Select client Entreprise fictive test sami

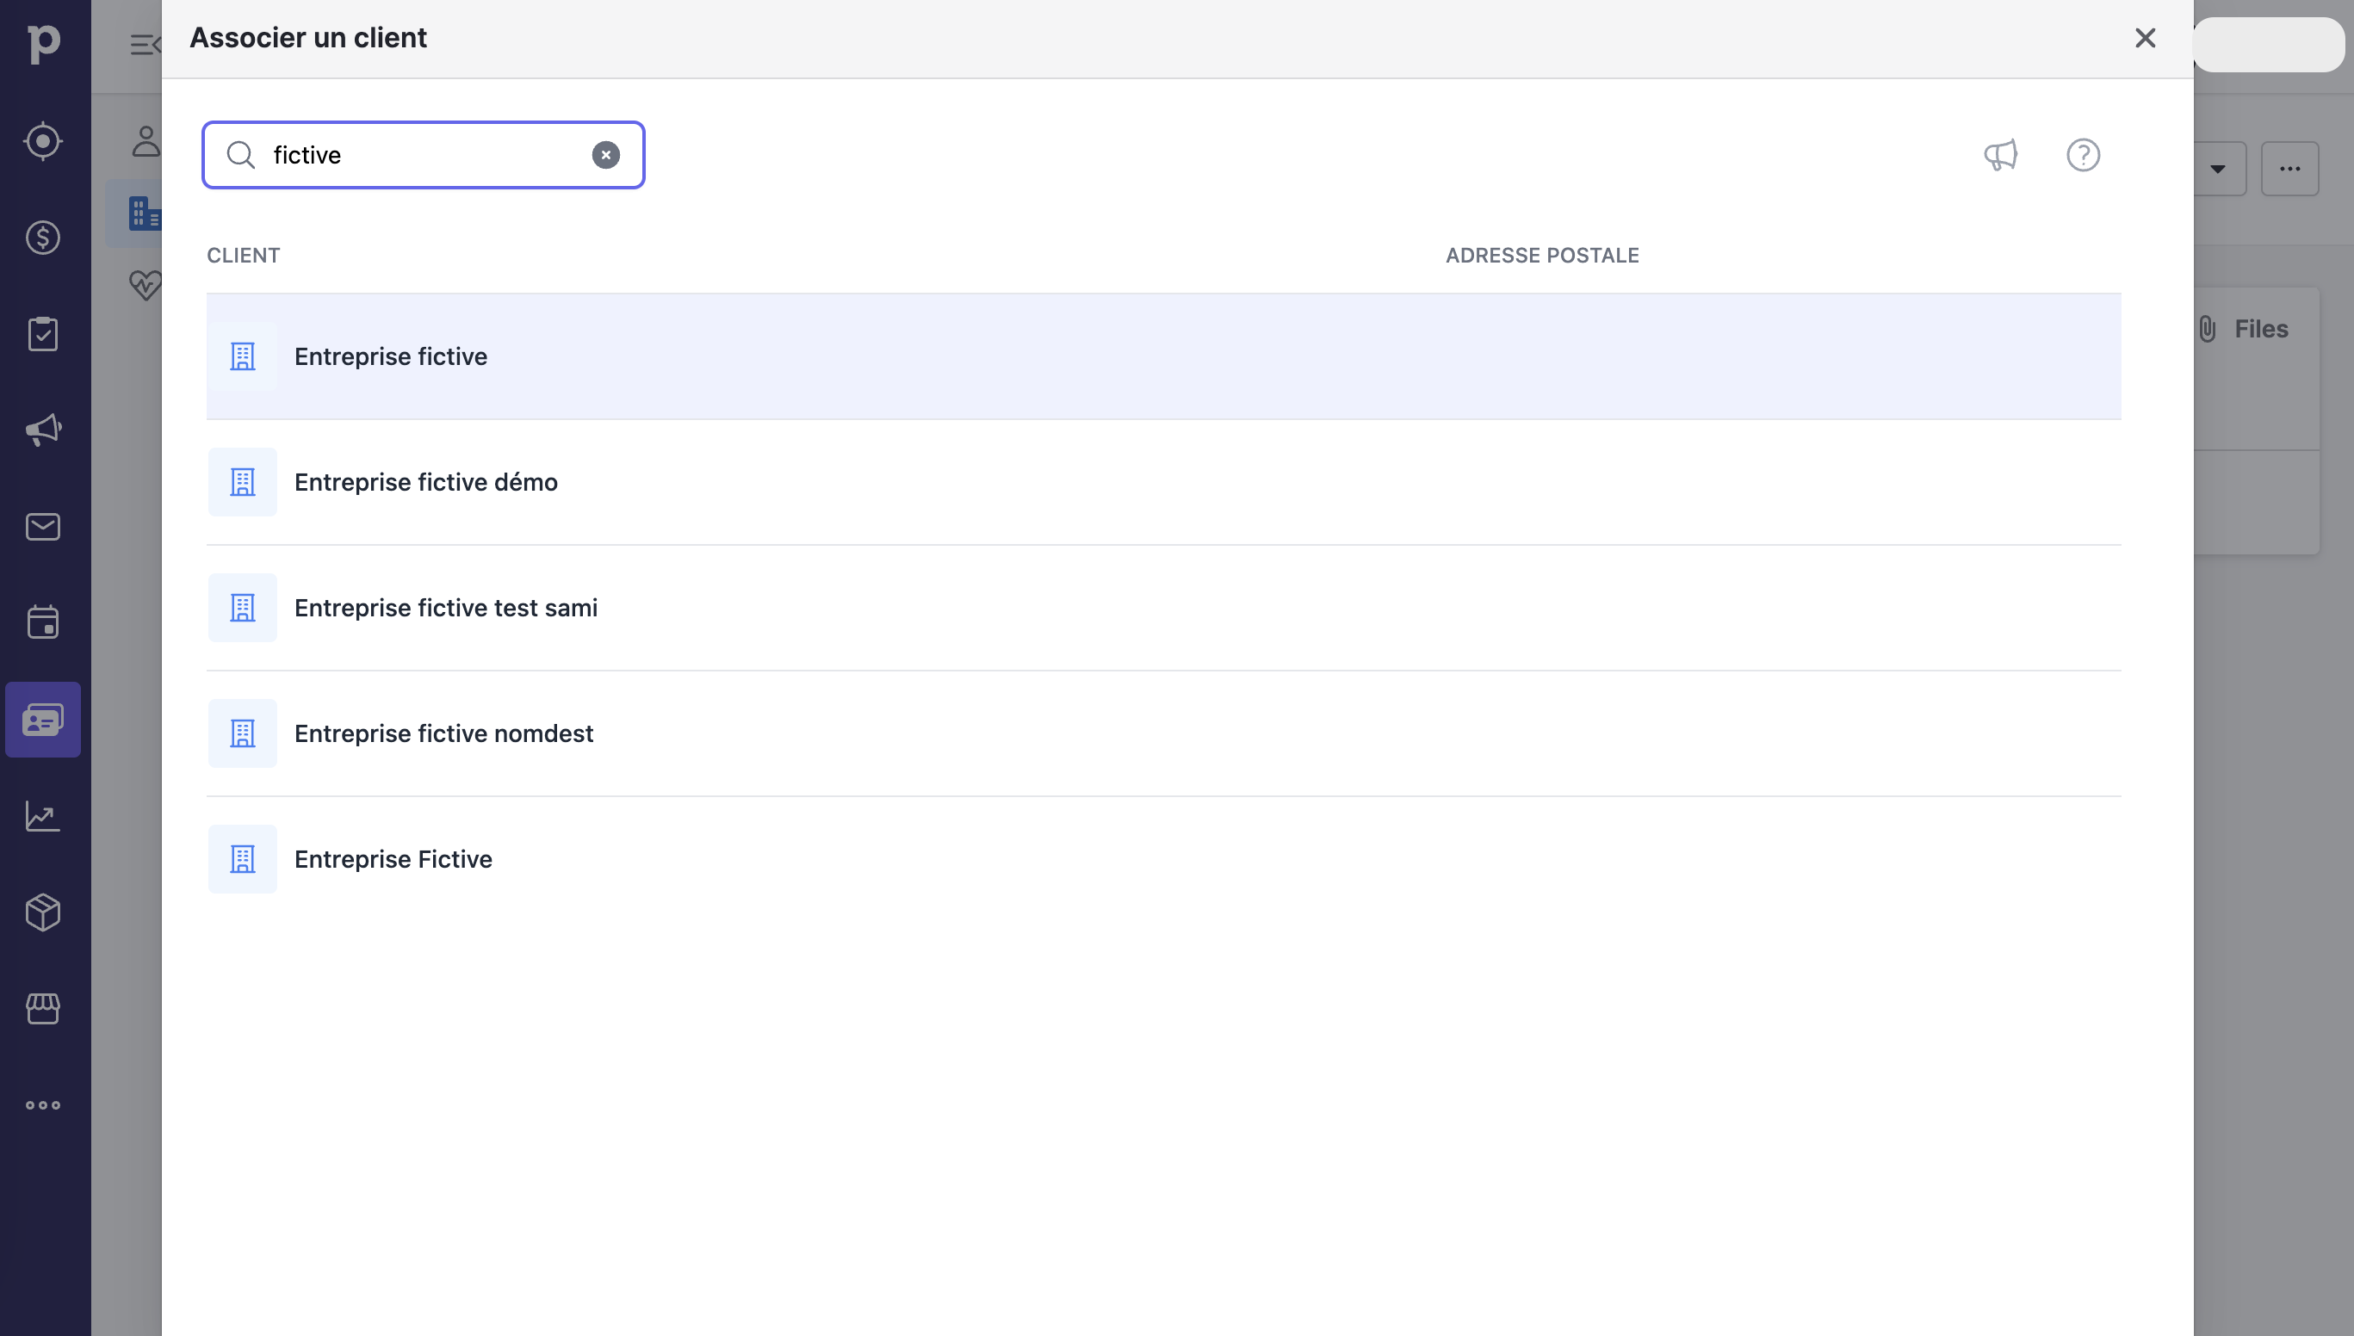point(446,609)
